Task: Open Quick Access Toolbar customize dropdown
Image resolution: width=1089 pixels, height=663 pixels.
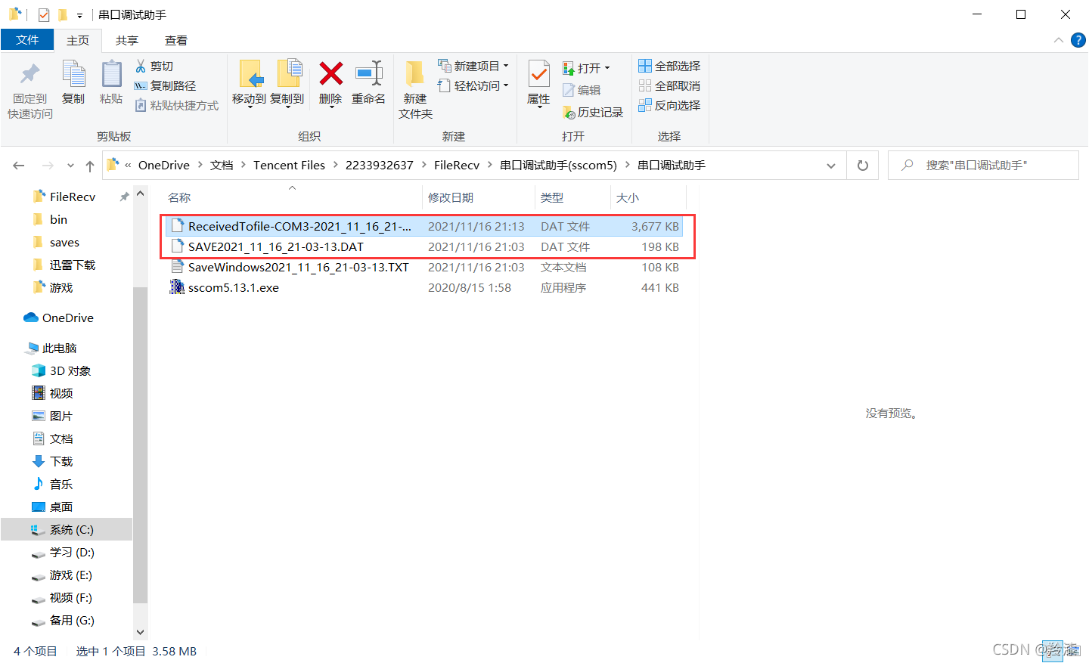Action: (x=79, y=15)
